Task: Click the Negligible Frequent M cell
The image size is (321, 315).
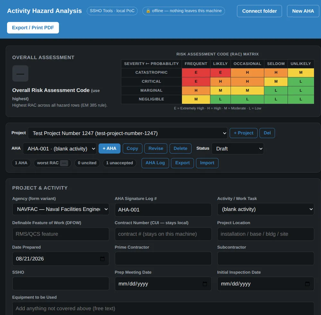Action: coord(196,99)
